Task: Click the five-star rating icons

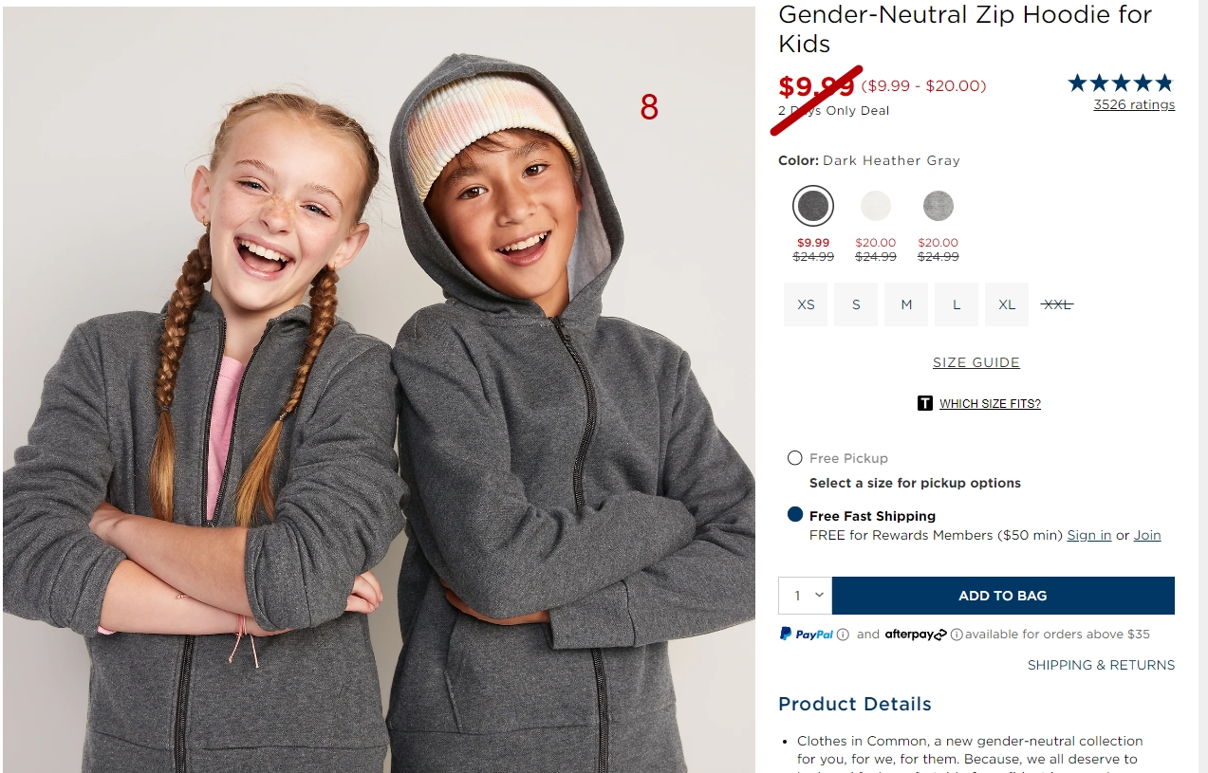Action: (x=1121, y=83)
